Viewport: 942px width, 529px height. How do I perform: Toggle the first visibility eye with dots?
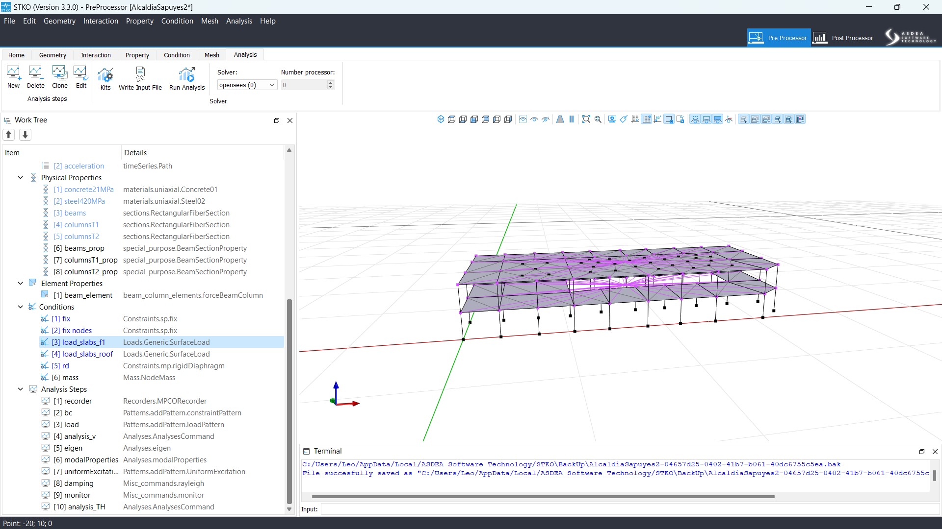tap(695, 119)
